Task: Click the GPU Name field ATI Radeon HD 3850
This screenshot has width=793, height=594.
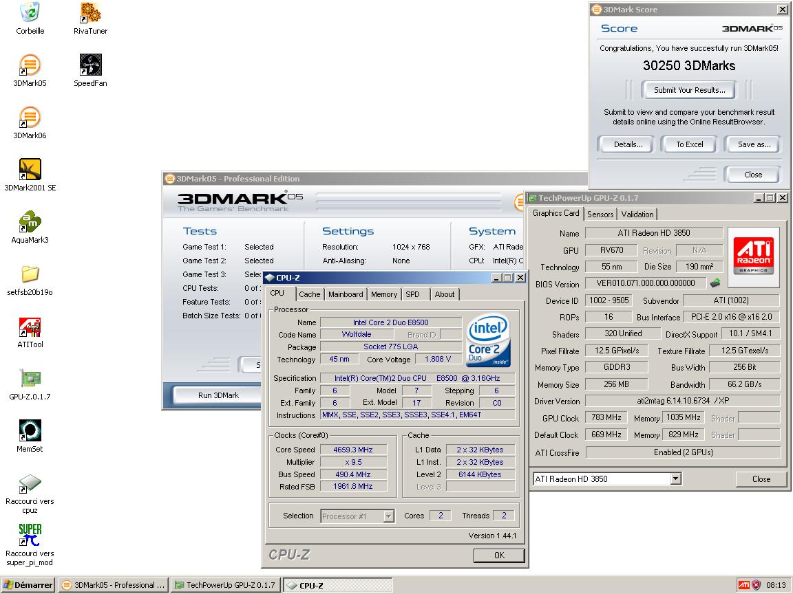Action: click(654, 233)
